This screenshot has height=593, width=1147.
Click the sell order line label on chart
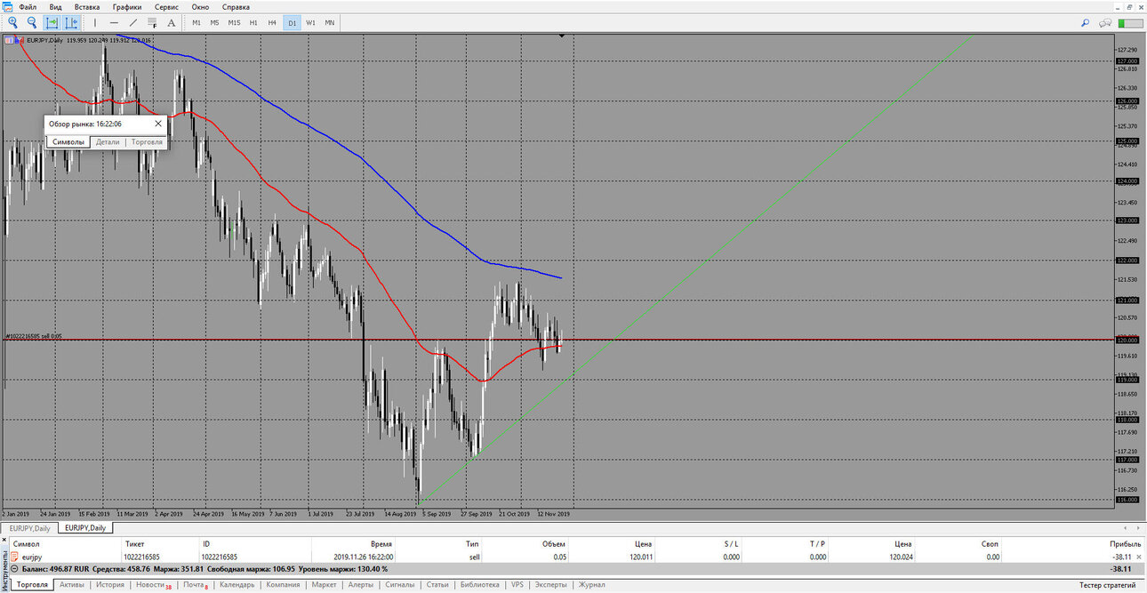click(33, 336)
